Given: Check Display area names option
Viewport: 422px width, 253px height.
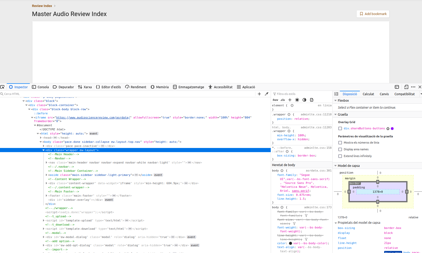Looking at the screenshot, I should pyautogui.click(x=340, y=149).
